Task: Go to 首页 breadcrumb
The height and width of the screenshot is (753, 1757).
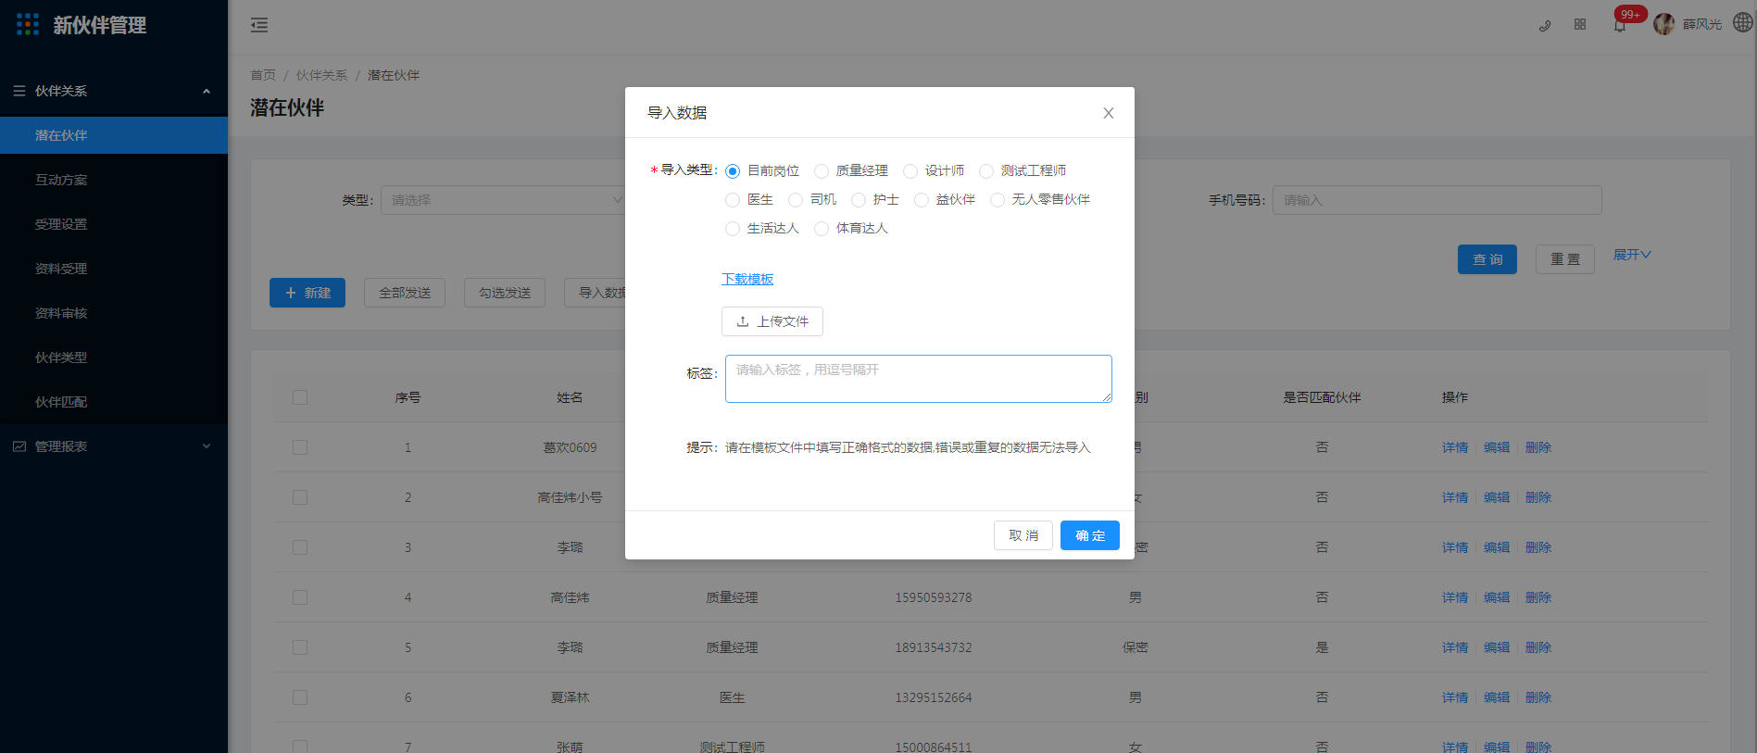Action: 263,75
